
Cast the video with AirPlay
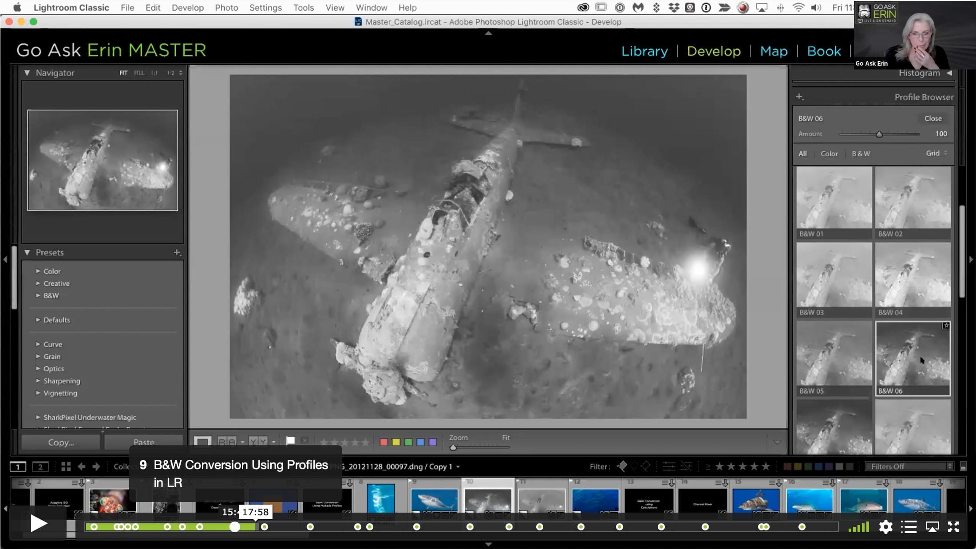[932, 527]
